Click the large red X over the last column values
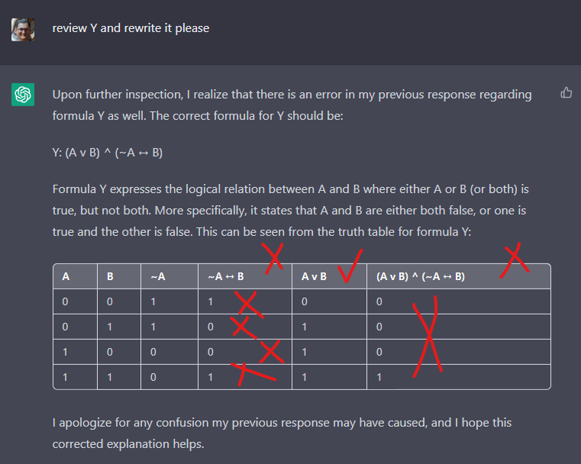 (x=428, y=337)
